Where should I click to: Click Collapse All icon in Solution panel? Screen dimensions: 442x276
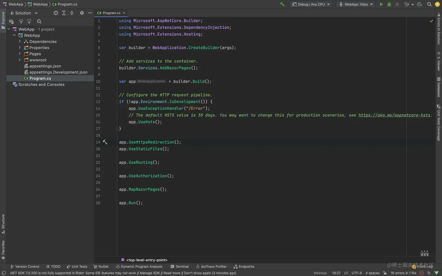point(72,13)
